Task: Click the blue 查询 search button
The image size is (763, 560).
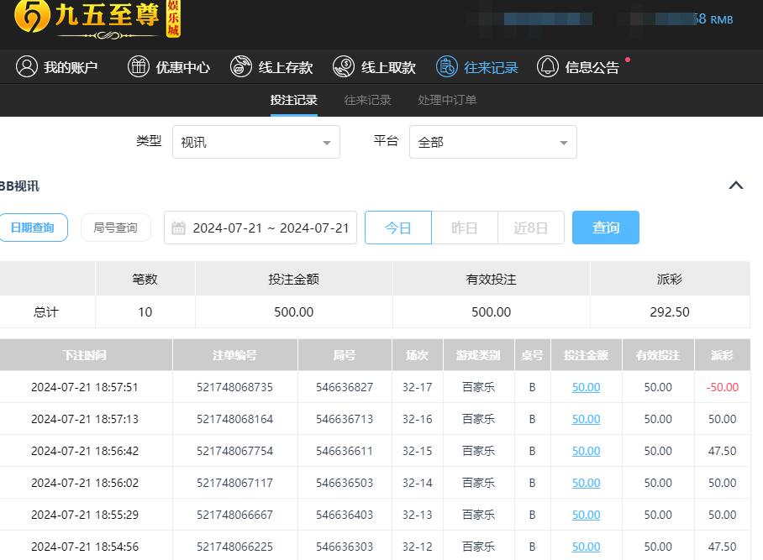Action: (606, 227)
